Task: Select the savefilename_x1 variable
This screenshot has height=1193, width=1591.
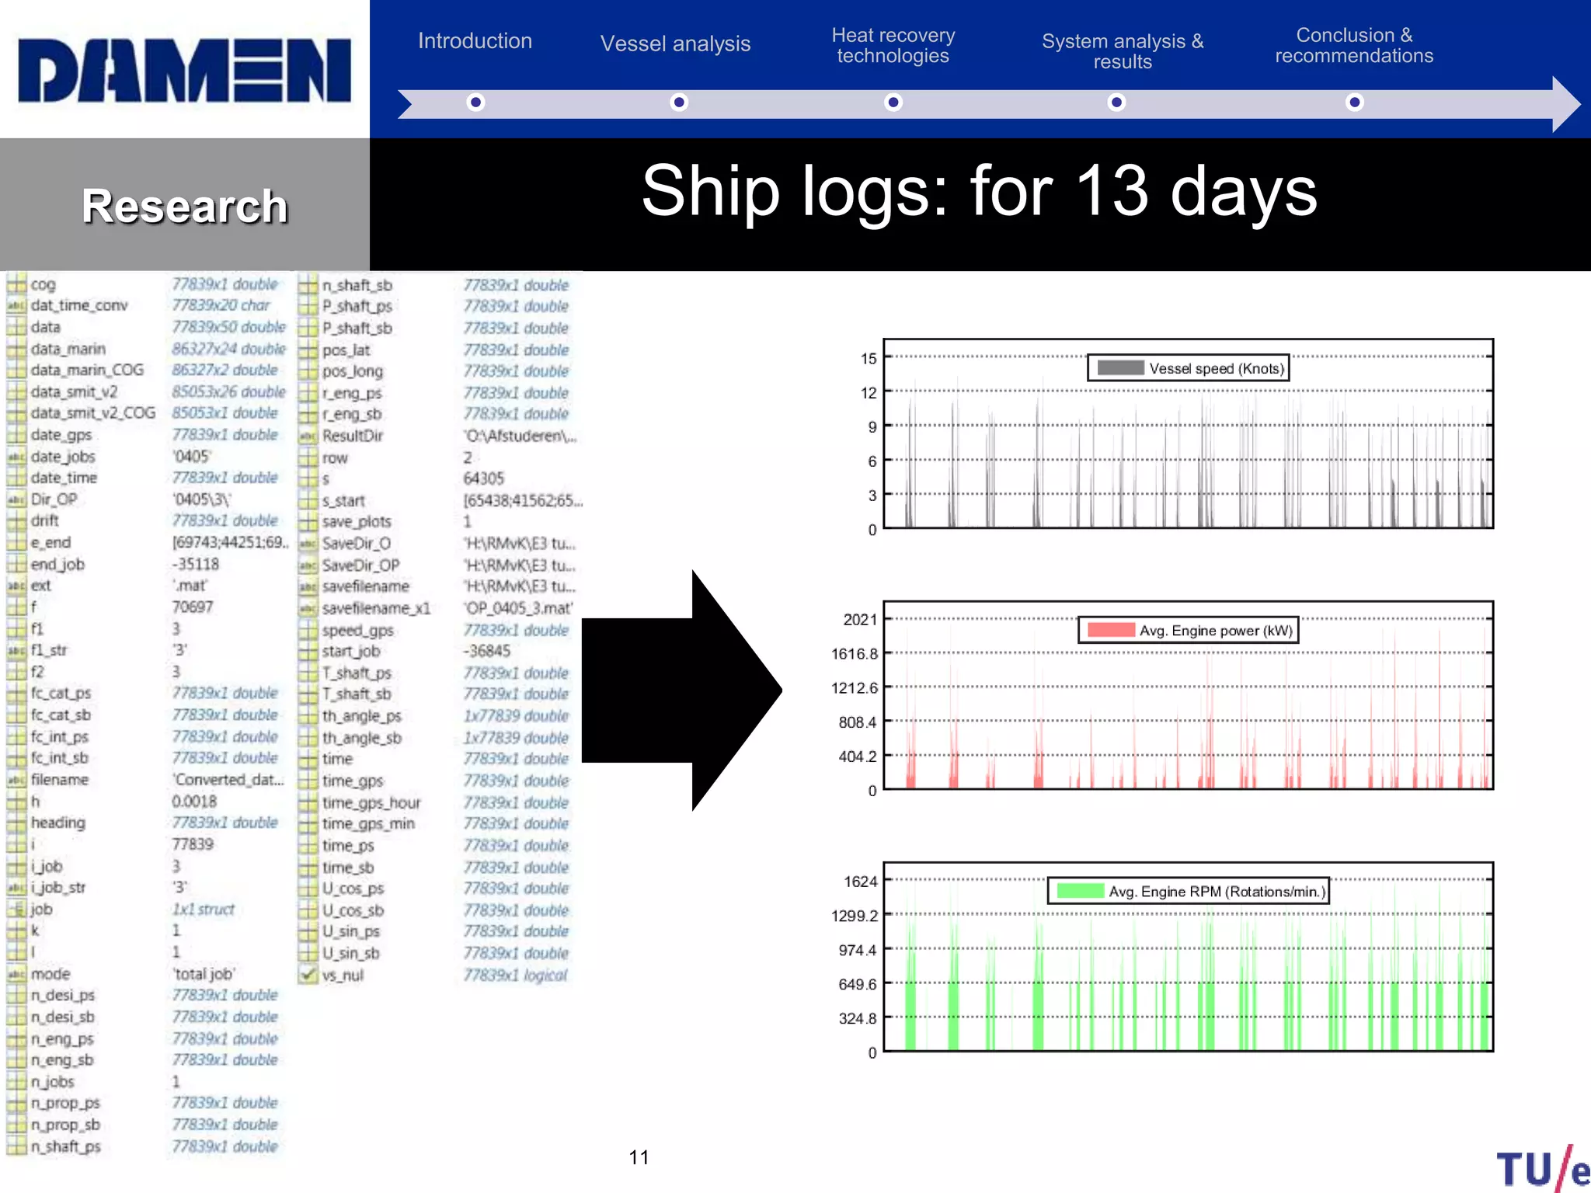Action: (x=376, y=608)
